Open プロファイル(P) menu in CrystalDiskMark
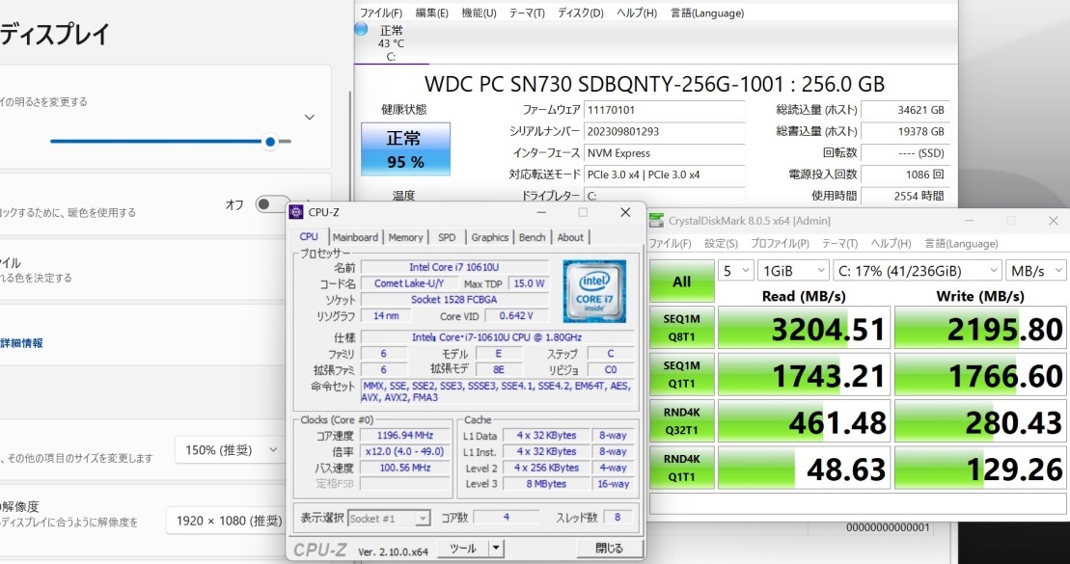This screenshot has height=564, width=1070. [780, 244]
